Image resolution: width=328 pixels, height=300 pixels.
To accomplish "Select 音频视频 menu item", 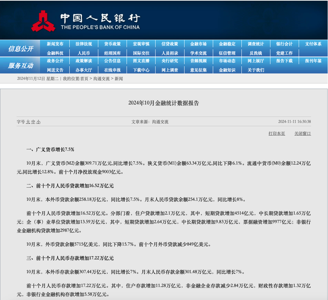I will tap(199, 61).
